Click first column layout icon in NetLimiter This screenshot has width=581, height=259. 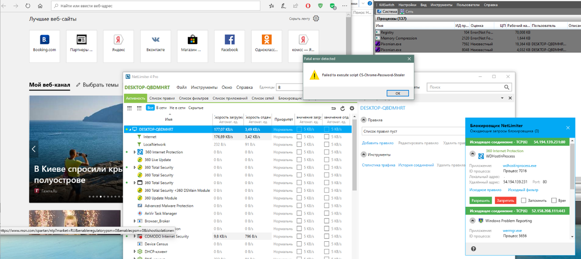tap(128, 108)
